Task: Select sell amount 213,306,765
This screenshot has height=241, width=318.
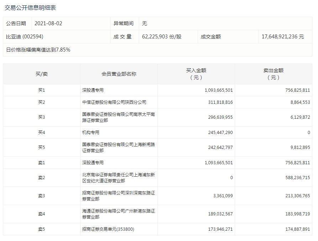Action: 298,196
